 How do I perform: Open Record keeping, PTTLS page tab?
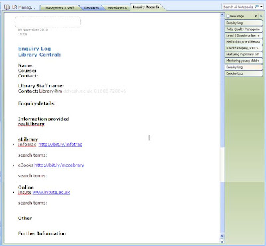(x=243, y=48)
